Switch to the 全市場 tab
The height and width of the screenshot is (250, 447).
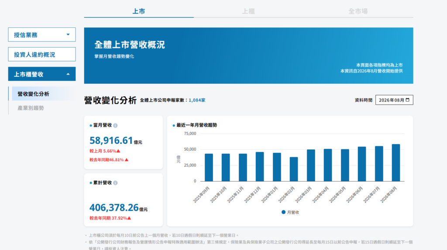[x=358, y=11]
